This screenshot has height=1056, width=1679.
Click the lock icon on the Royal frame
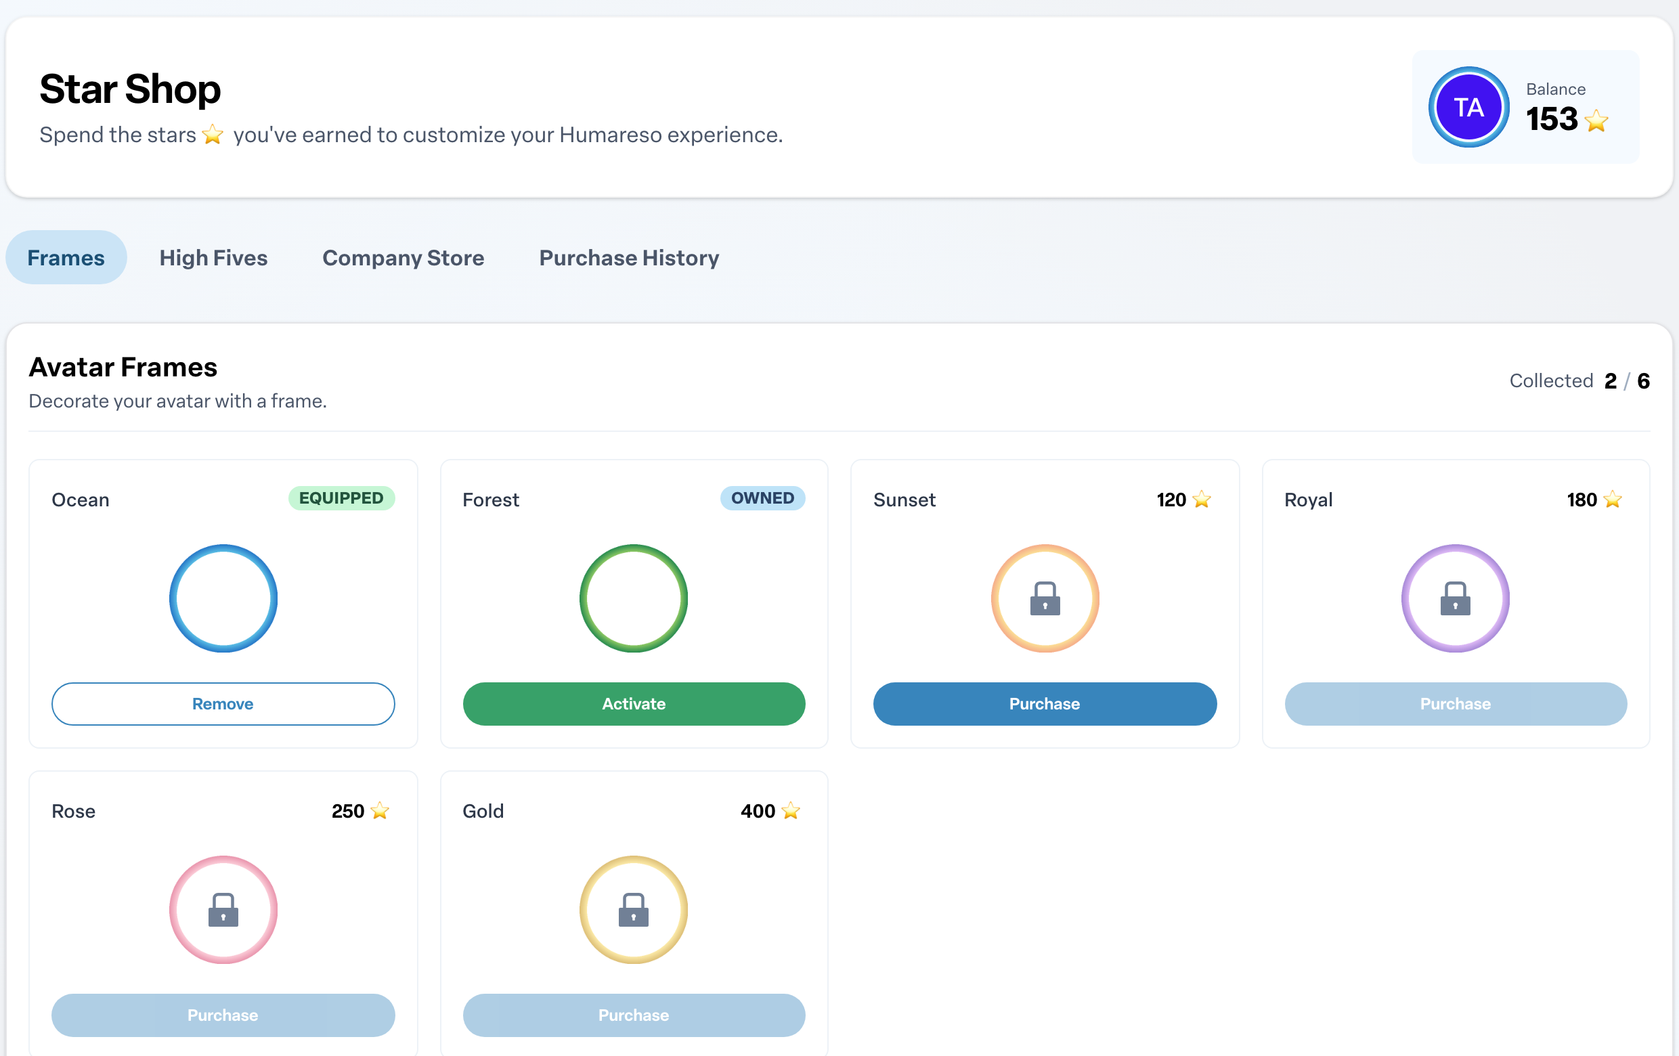tap(1455, 598)
